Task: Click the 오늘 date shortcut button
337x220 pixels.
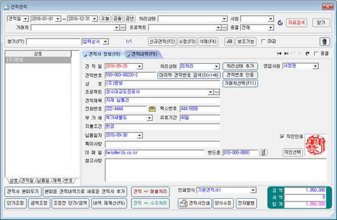Action: pyautogui.click(x=105, y=18)
